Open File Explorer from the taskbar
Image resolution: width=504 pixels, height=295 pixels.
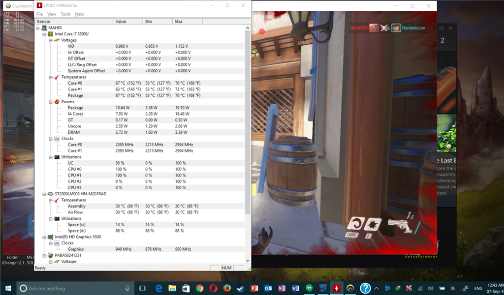coord(172,288)
